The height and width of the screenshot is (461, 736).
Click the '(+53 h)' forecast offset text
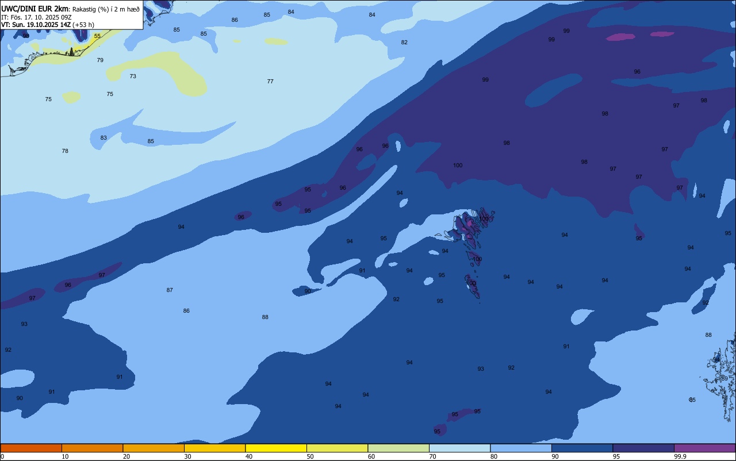coord(83,25)
